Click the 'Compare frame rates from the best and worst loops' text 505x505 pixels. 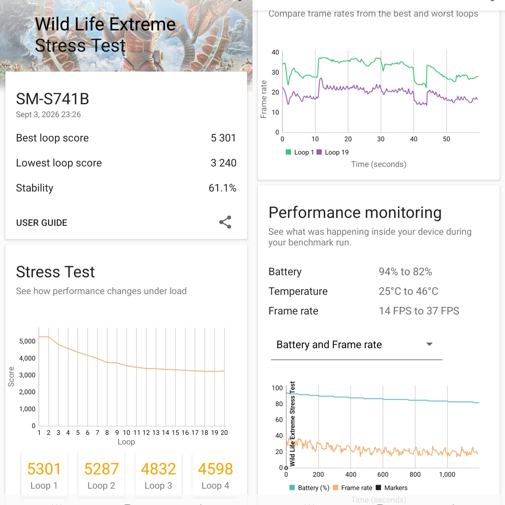pyautogui.click(x=373, y=13)
